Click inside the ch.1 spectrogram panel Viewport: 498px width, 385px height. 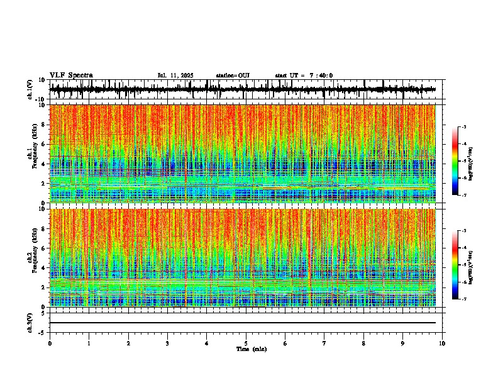(243, 153)
